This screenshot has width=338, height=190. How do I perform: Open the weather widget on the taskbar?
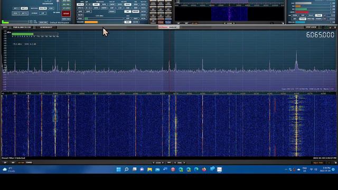coord(8,169)
